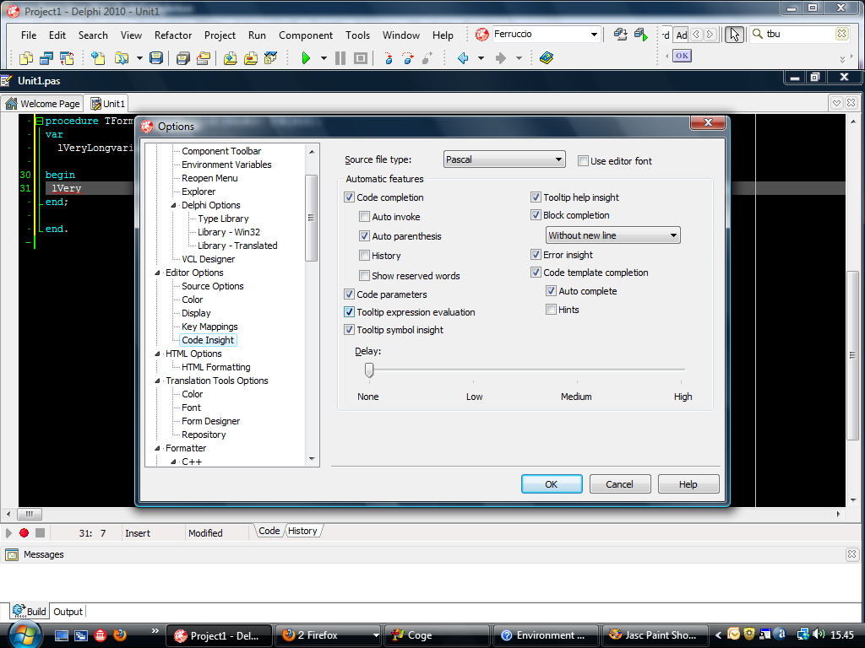The image size is (865, 648).
Task: Enable the History checkbox in Options
Action: [x=364, y=255]
